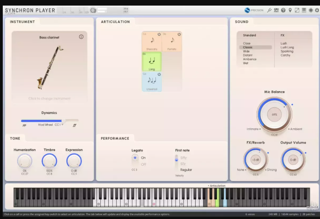Choose the Sparkling FX preset
The height and width of the screenshot is (219, 320).
point(287,51)
